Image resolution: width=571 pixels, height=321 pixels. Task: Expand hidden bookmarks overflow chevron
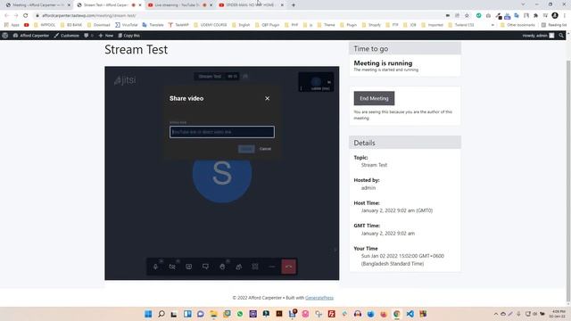tap(492, 25)
